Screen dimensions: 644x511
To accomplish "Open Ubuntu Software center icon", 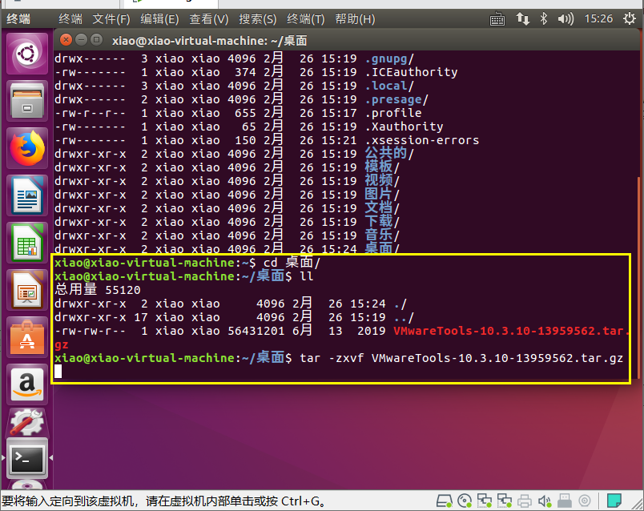I will tap(27, 337).
